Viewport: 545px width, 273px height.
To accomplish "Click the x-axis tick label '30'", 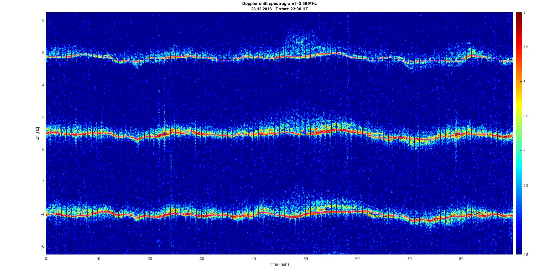I will click(x=202, y=259).
